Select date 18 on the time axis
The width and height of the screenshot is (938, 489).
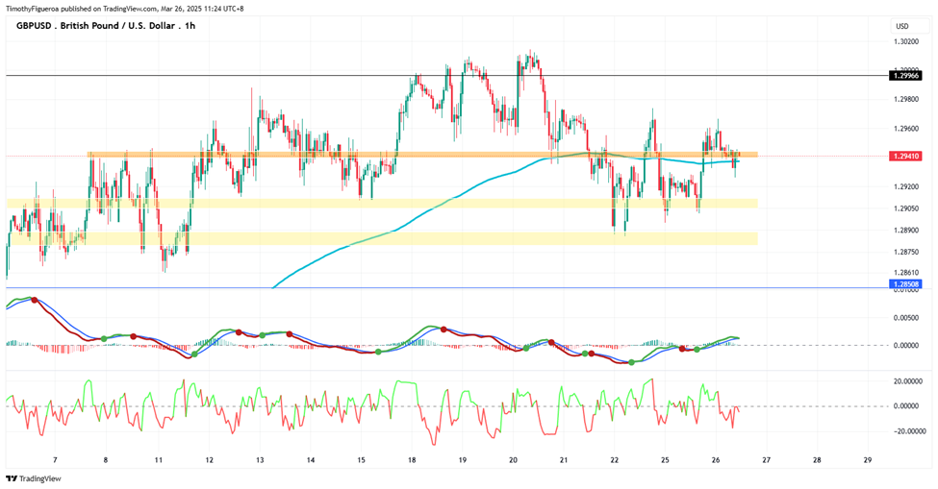tap(412, 460)
